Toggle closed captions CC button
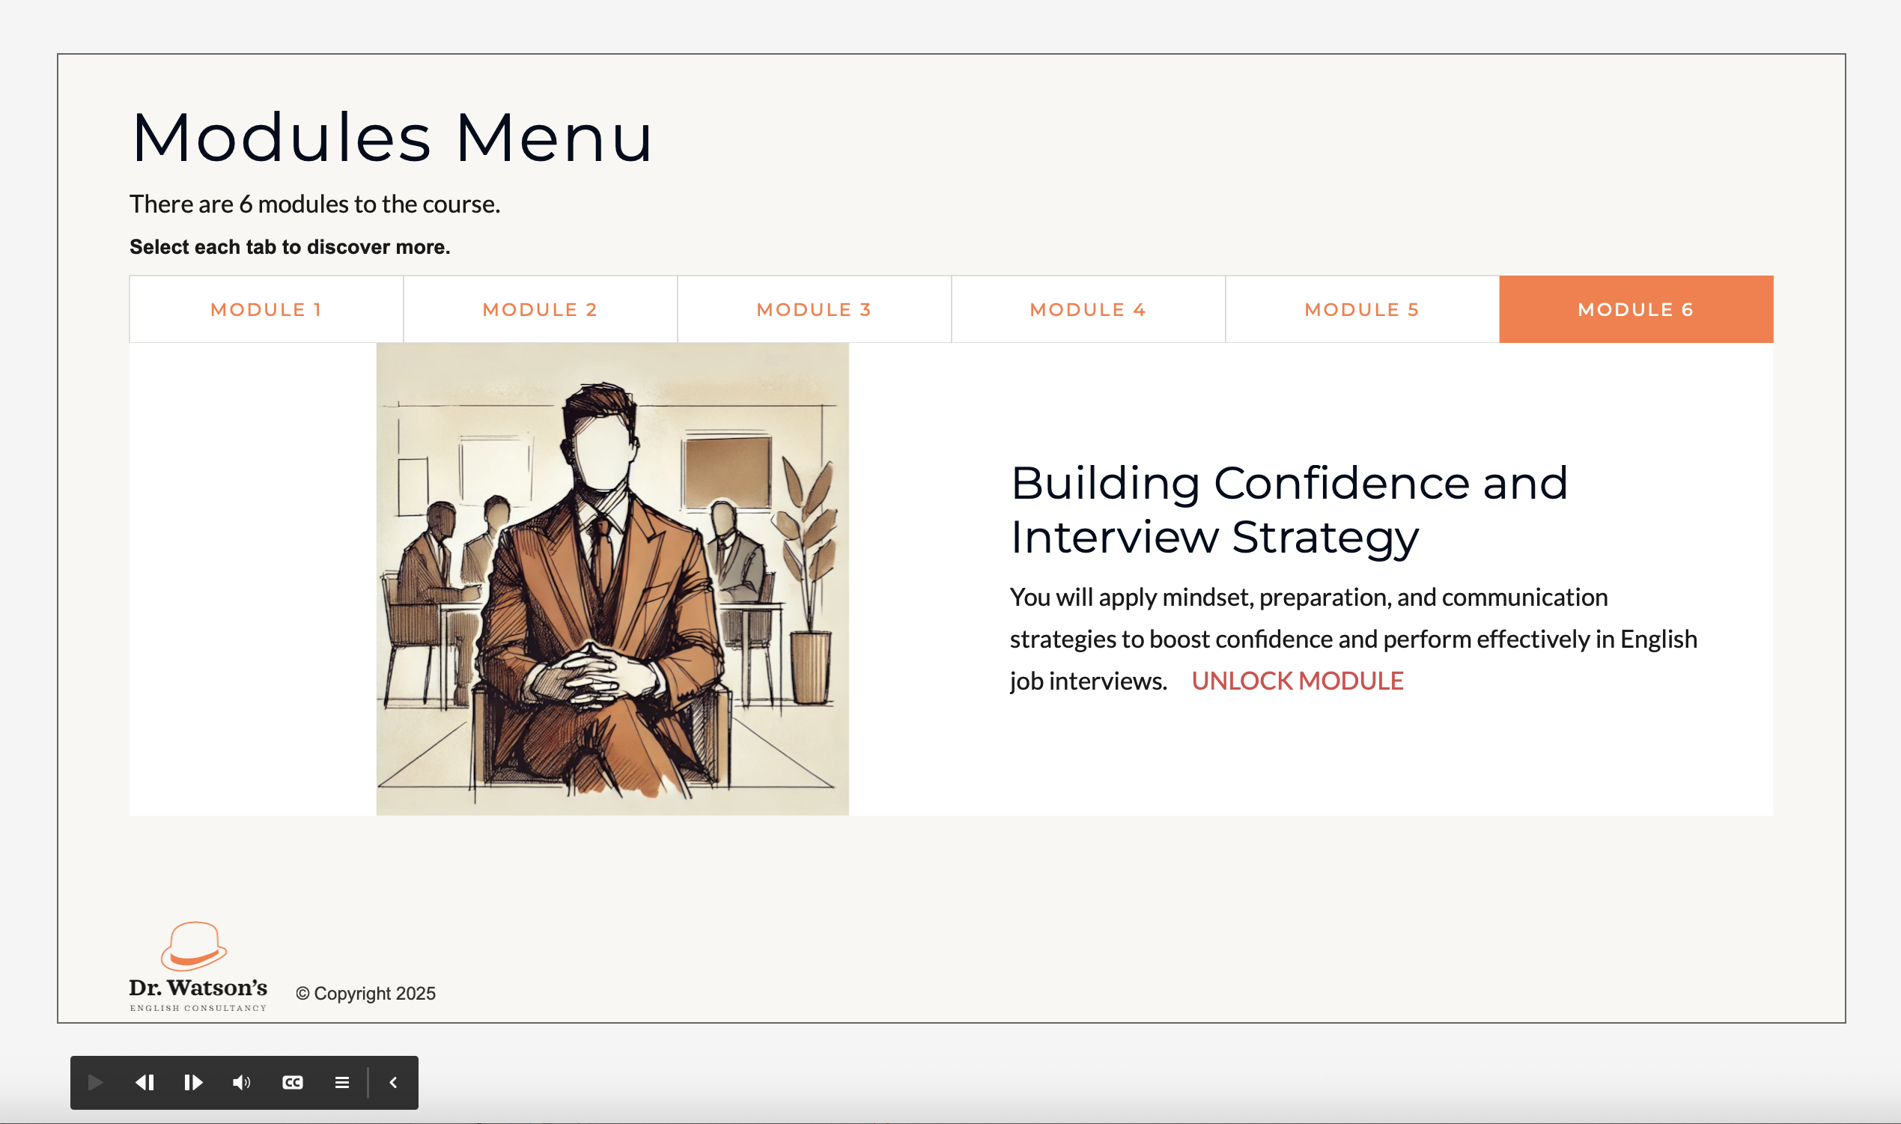Image resolution: width=1901 pixels, height=1124 pixels. tap(293, 1082)
